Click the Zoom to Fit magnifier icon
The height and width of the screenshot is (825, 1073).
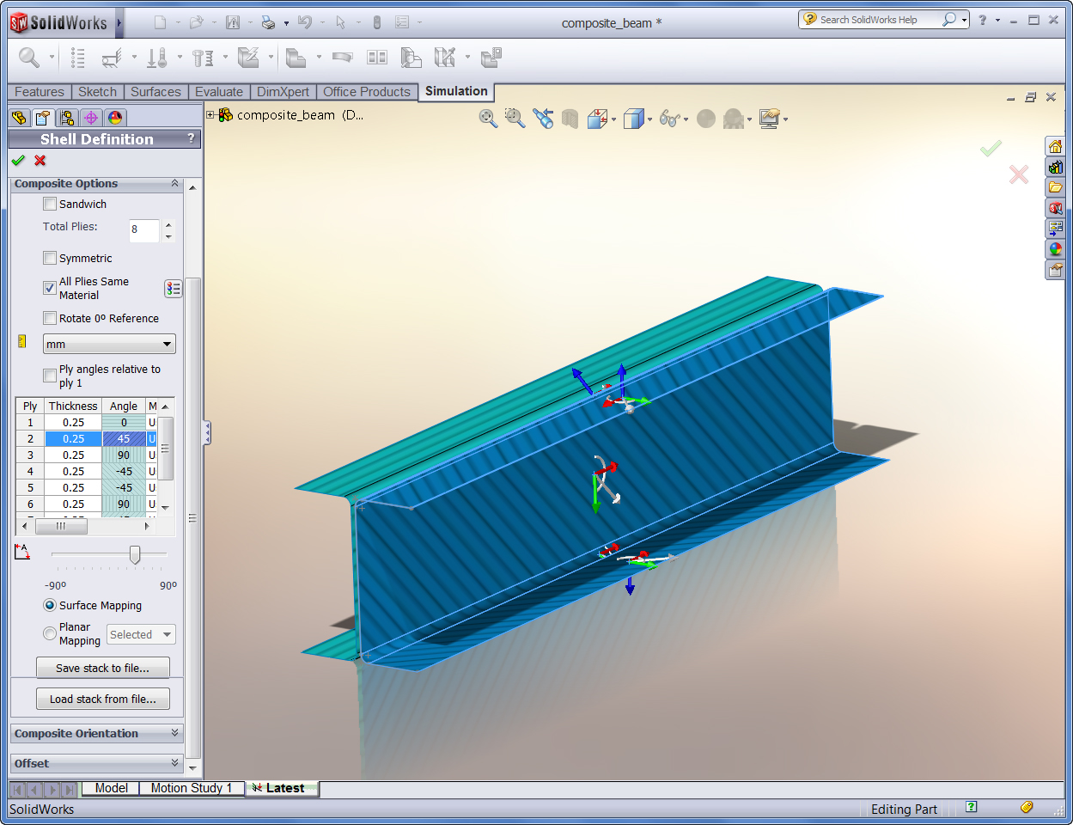488,119
